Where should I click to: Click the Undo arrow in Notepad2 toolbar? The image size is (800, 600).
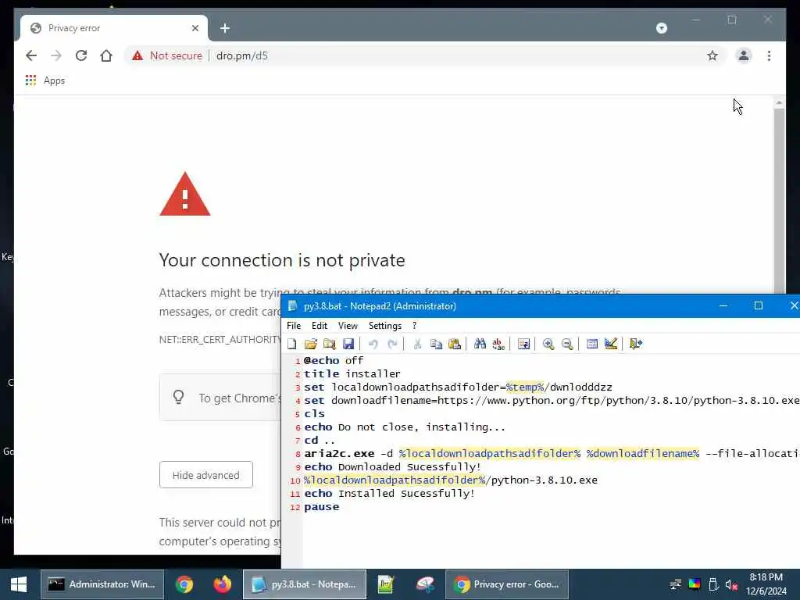373,344
